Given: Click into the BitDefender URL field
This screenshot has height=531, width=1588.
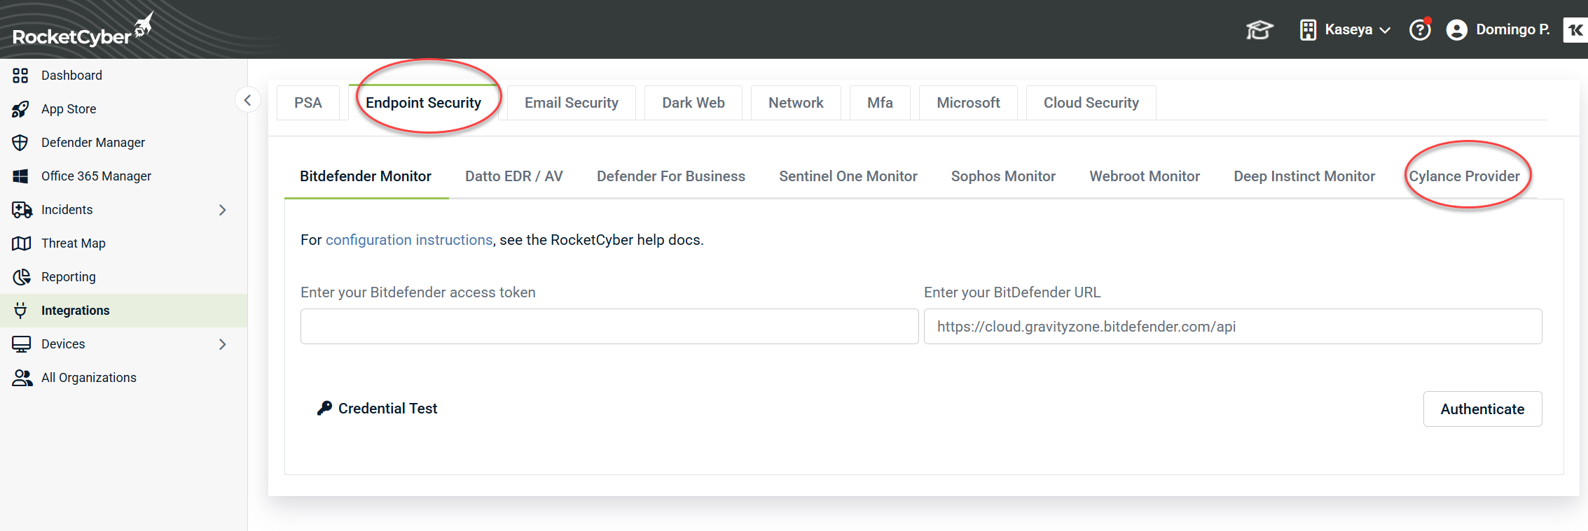Looking at the screenshot, I should tap(1232, 327).
